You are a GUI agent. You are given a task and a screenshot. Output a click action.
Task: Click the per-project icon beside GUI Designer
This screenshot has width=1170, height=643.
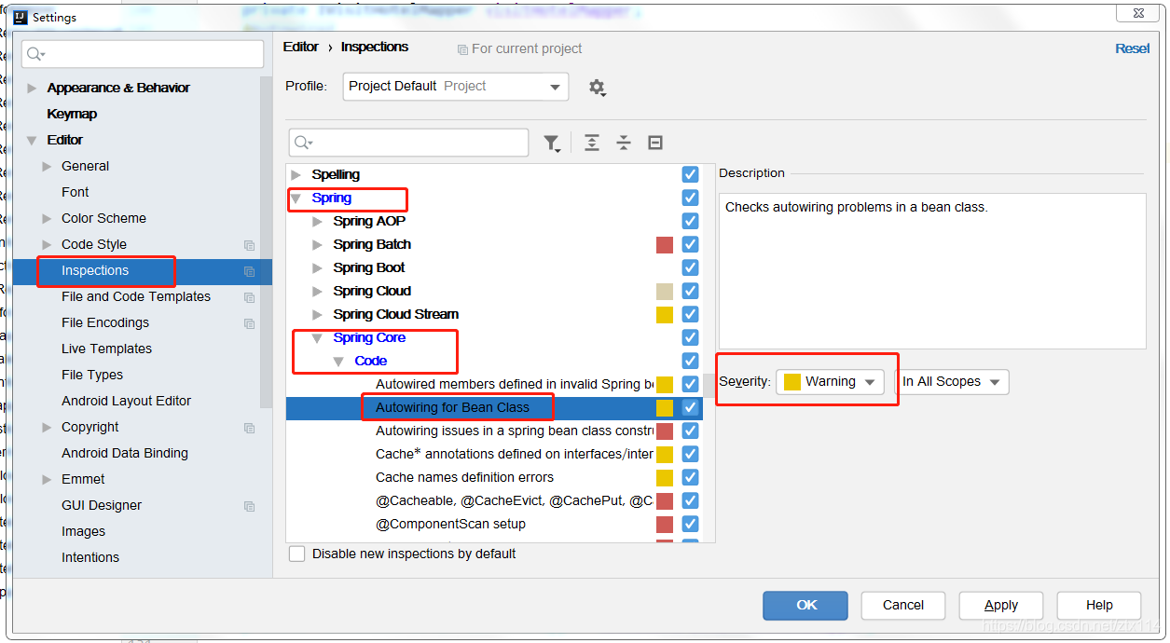point(249,506)
